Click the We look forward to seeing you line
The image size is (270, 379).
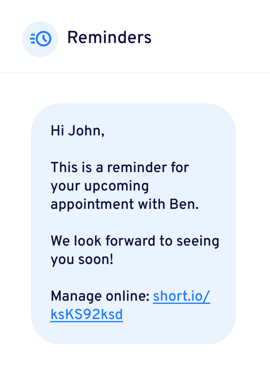(x=135, y=241)
